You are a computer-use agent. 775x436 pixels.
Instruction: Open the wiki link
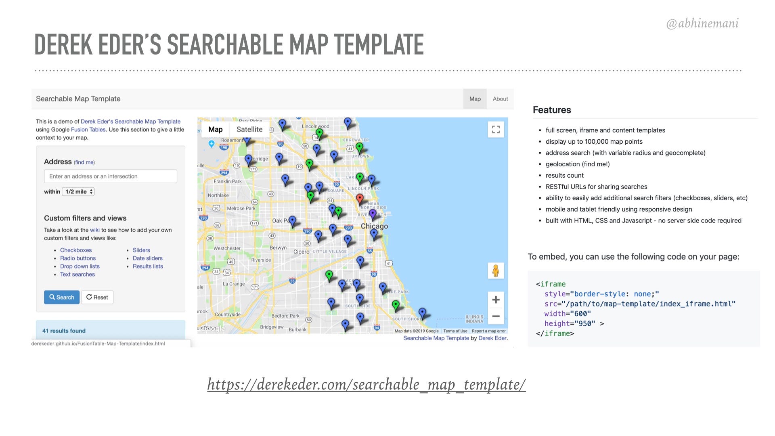(94, 230)
